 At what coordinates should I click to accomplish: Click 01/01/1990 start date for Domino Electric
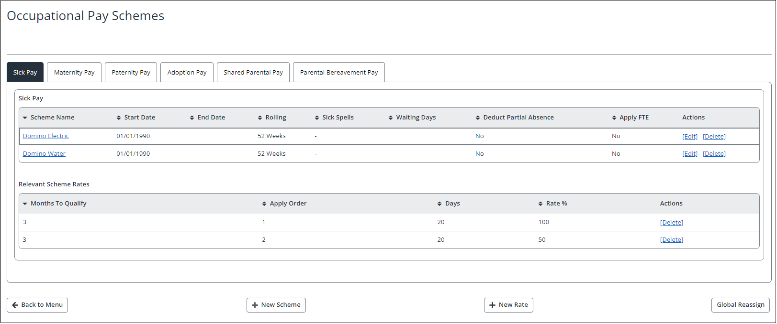(133, 136)
